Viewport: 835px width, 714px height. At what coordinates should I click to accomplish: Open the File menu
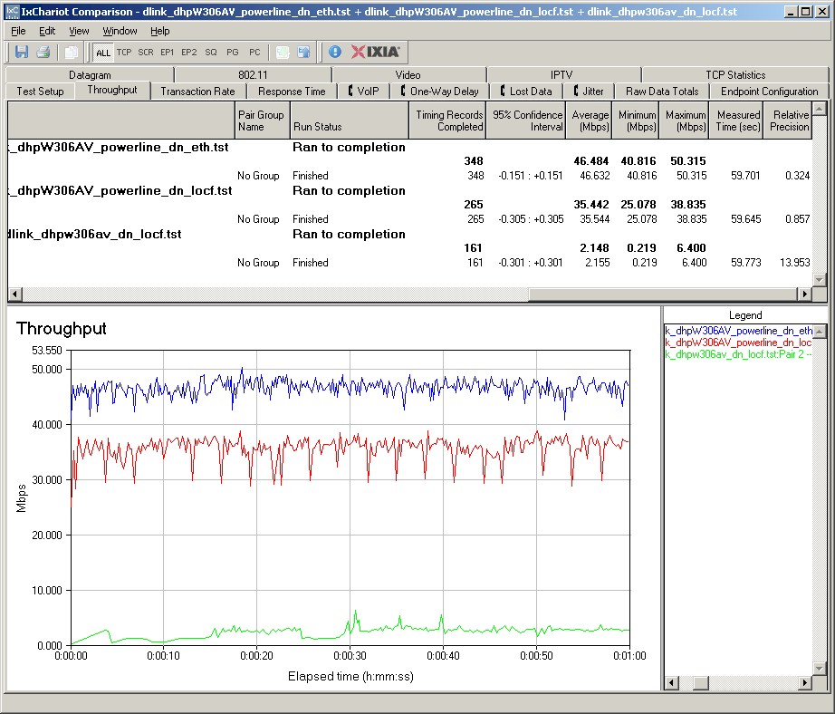pos(18,31)
